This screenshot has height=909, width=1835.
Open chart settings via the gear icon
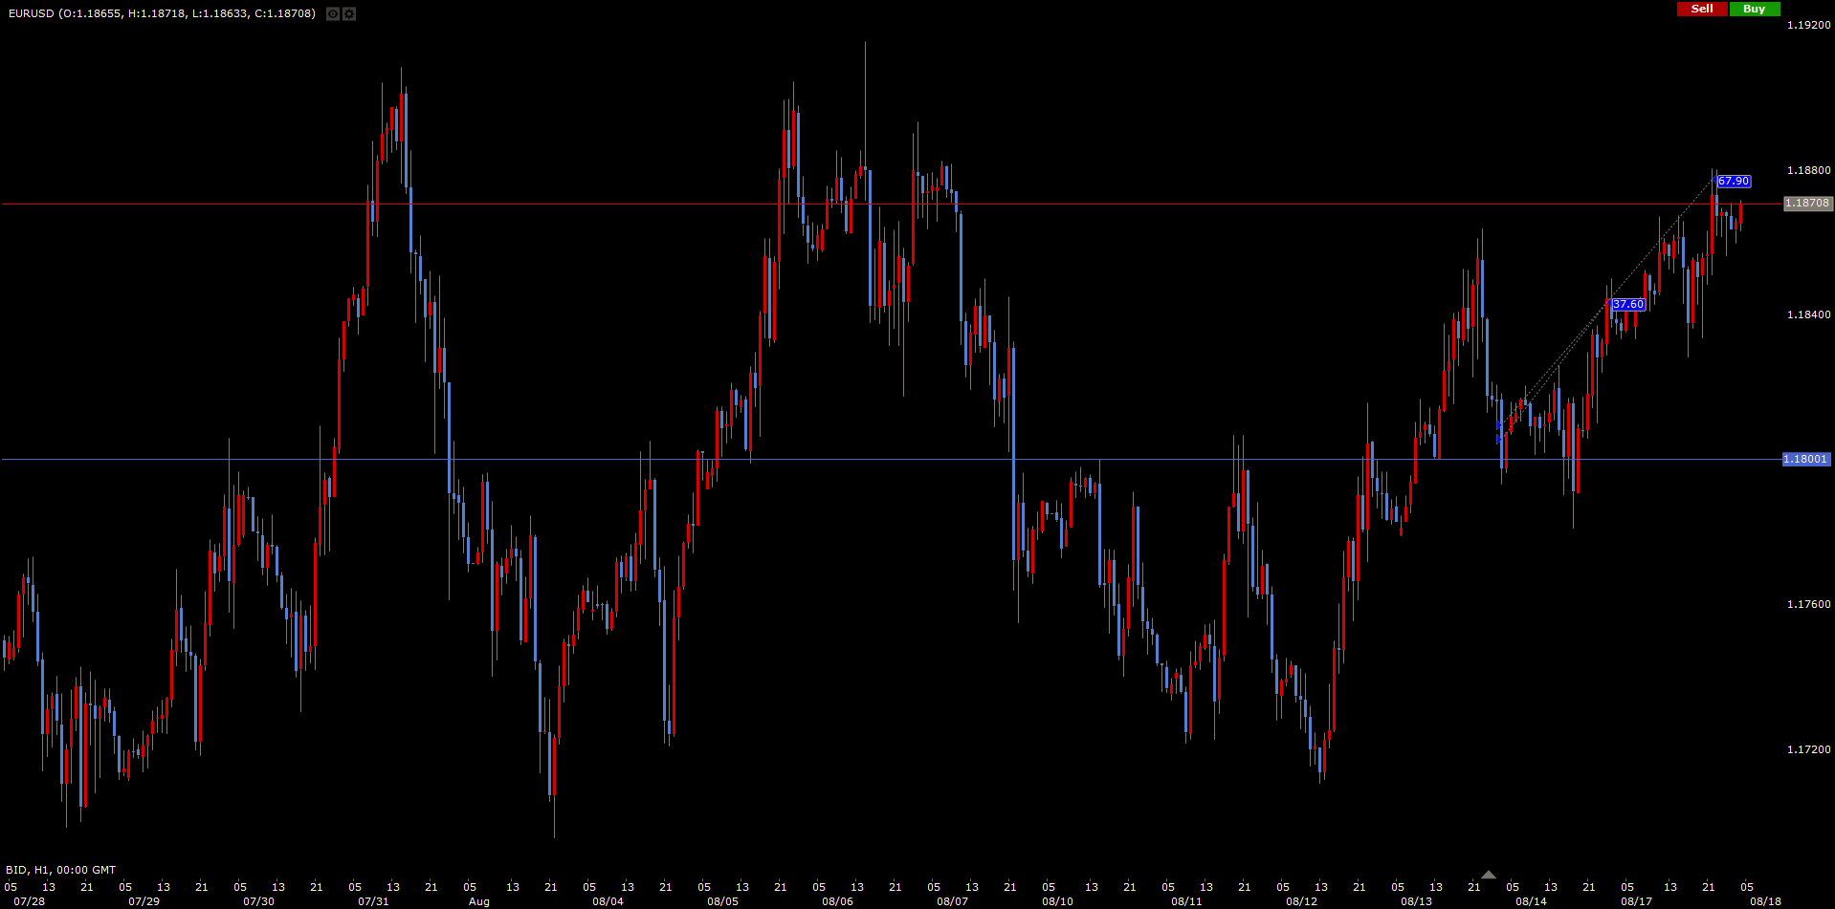coord(349,14)
